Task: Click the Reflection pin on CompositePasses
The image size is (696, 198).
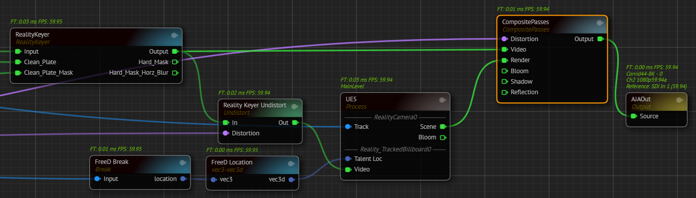Action: click(x=504, y=92)
